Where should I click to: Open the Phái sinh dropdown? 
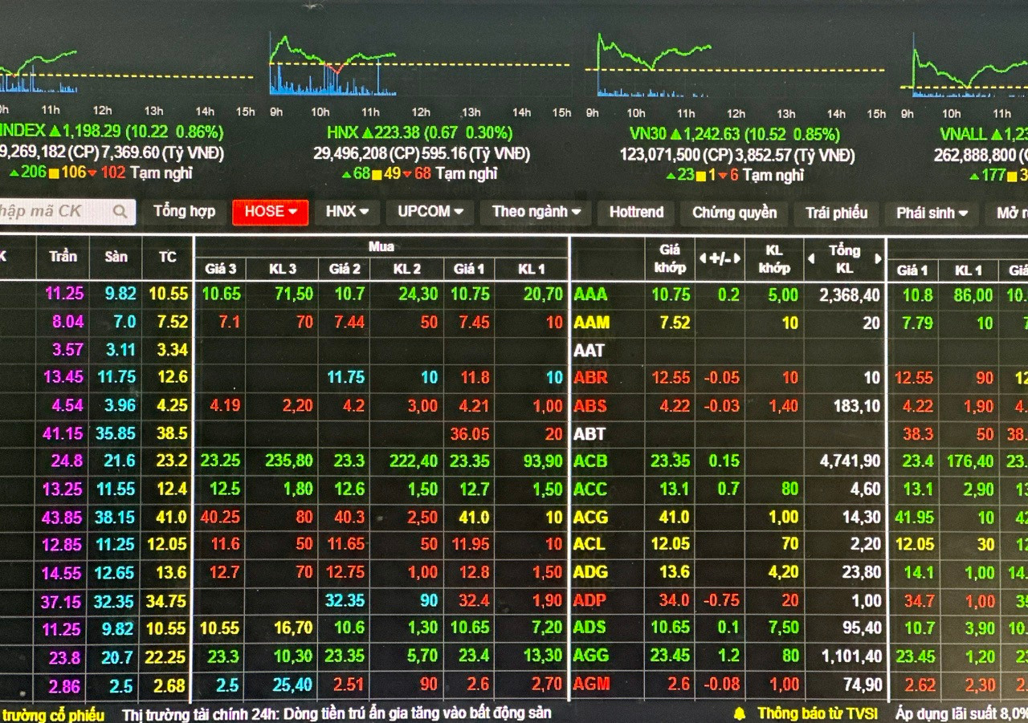tap(932, 213)
